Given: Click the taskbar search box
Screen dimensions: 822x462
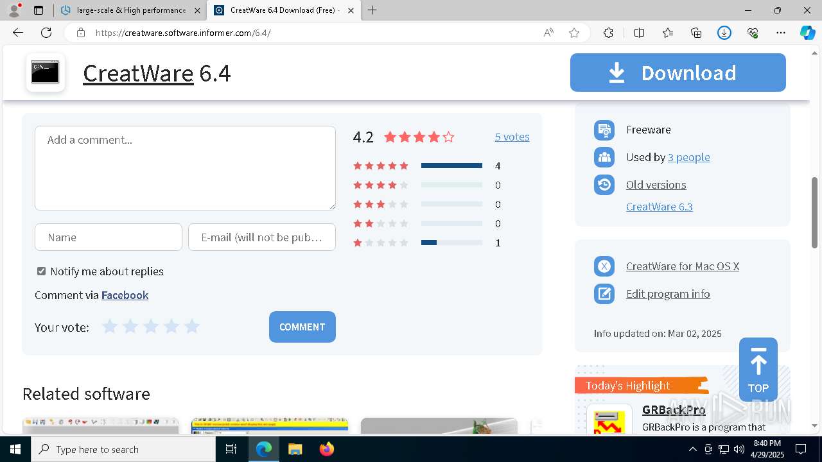Looking at the screenshot, I should (x=123, y=449).
